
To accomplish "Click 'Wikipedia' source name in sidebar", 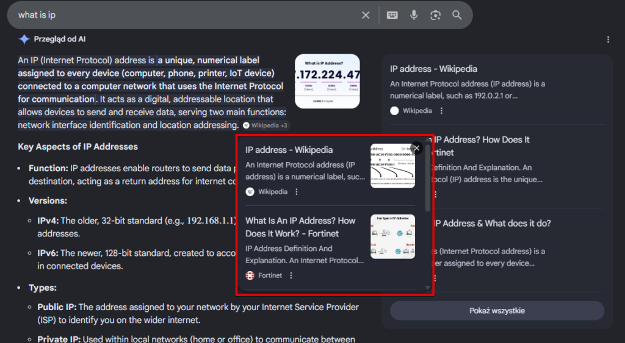I will pos(417,111).
